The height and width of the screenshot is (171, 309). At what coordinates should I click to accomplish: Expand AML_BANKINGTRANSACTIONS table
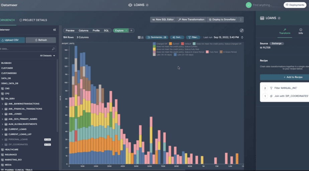coord(2,104)
